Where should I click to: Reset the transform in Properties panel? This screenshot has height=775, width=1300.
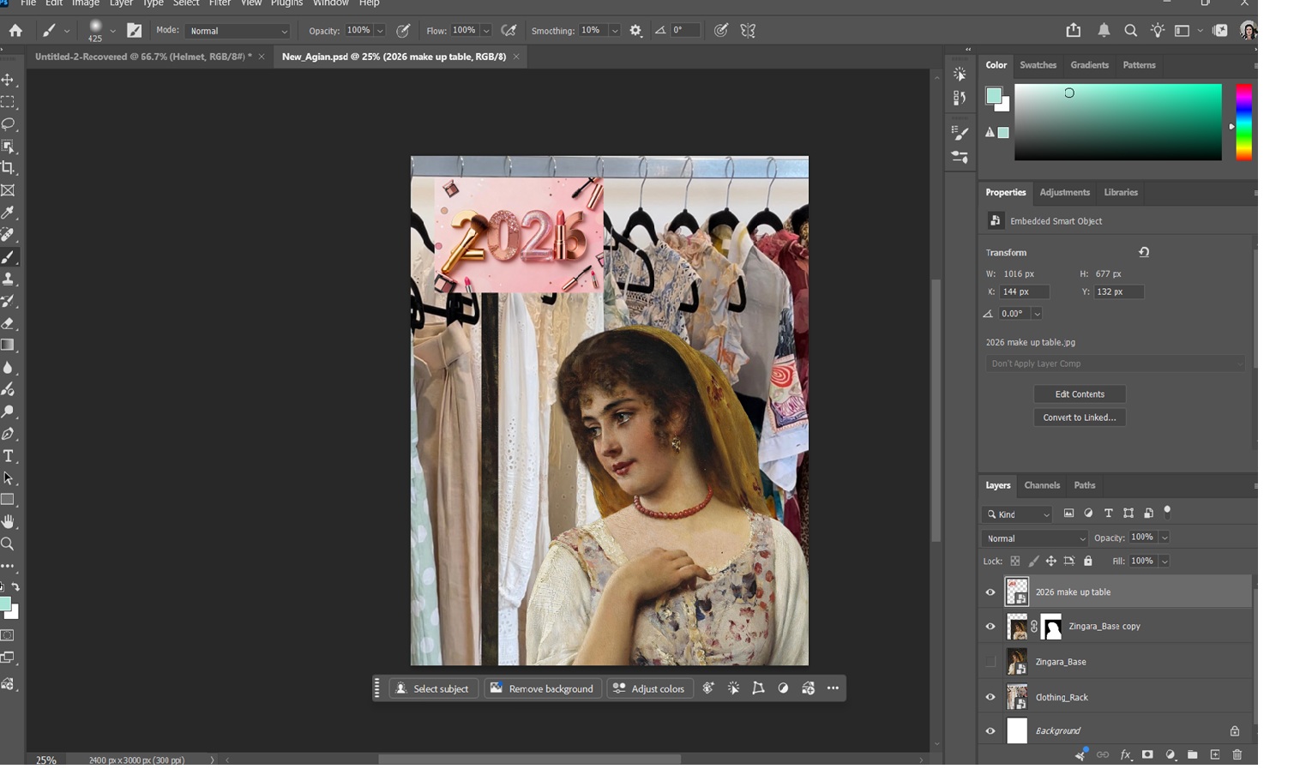(1144, 252)
